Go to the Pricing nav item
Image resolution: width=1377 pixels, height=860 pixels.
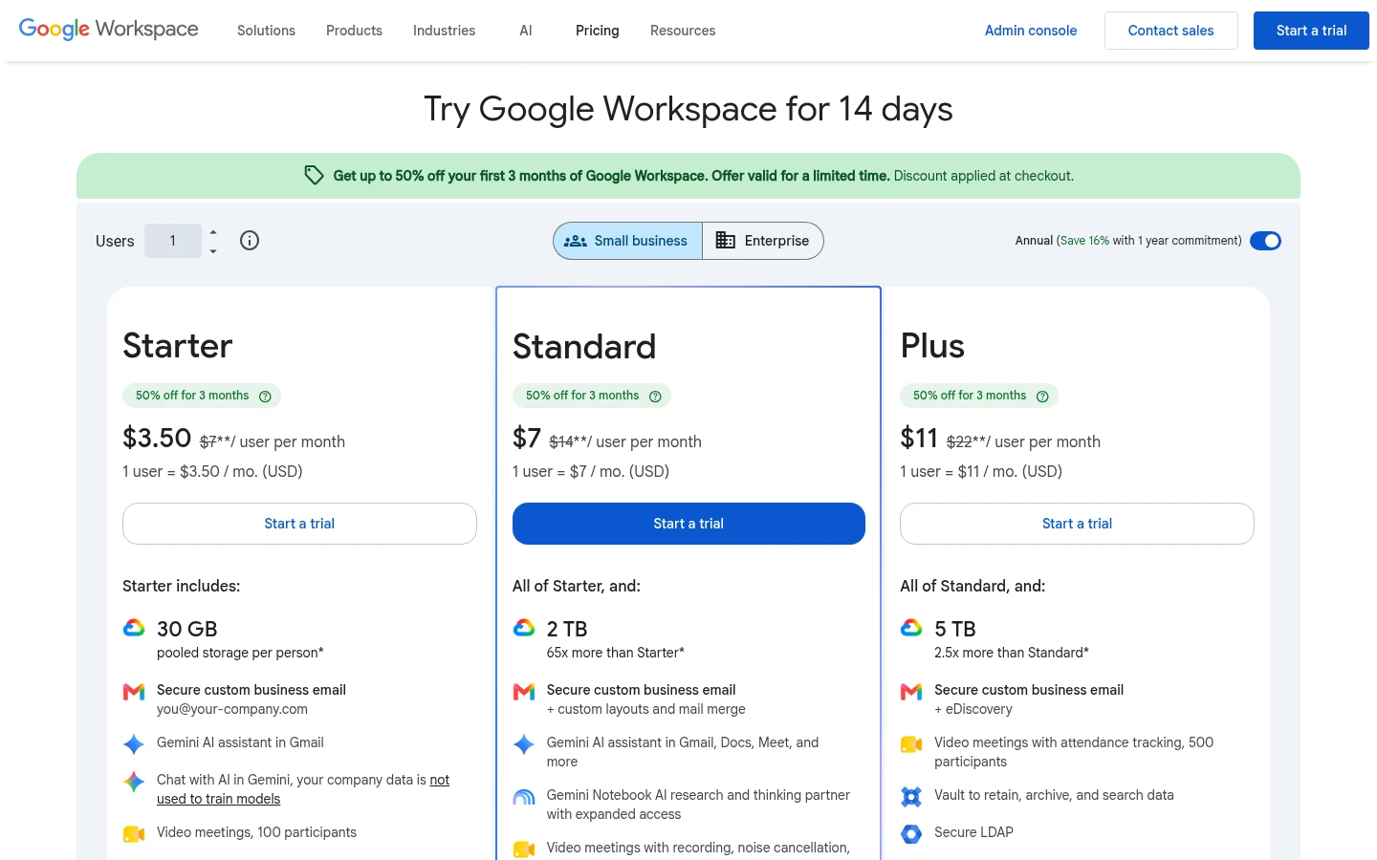[598, 31]
